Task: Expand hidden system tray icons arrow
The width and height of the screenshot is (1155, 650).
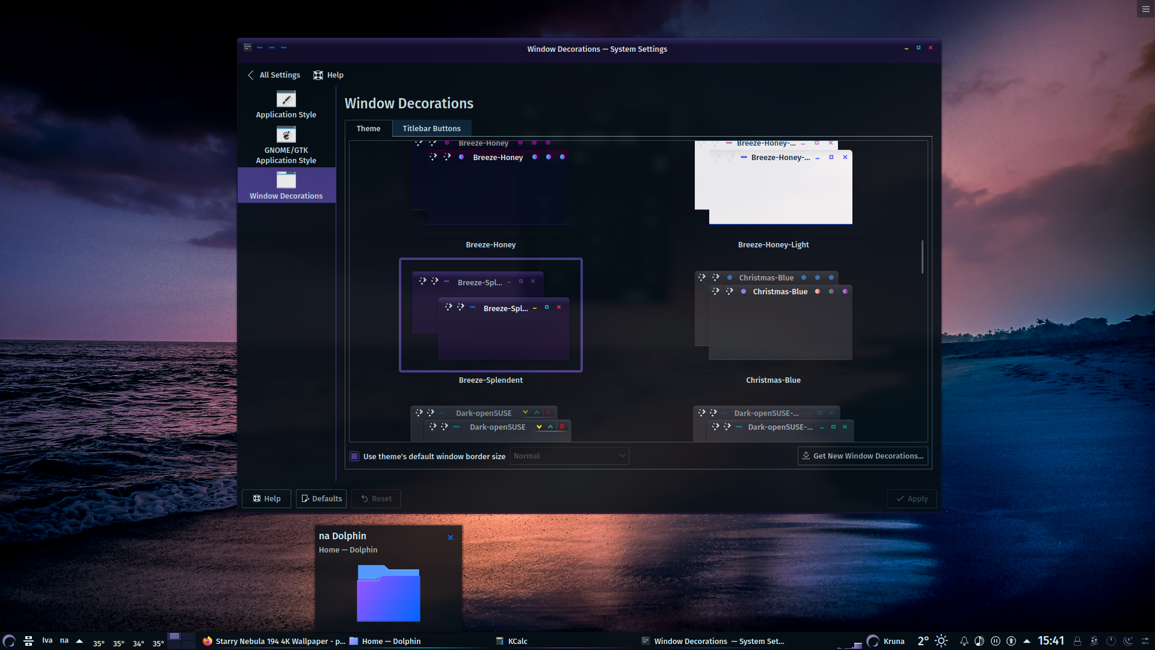Action: point(1027,641)
